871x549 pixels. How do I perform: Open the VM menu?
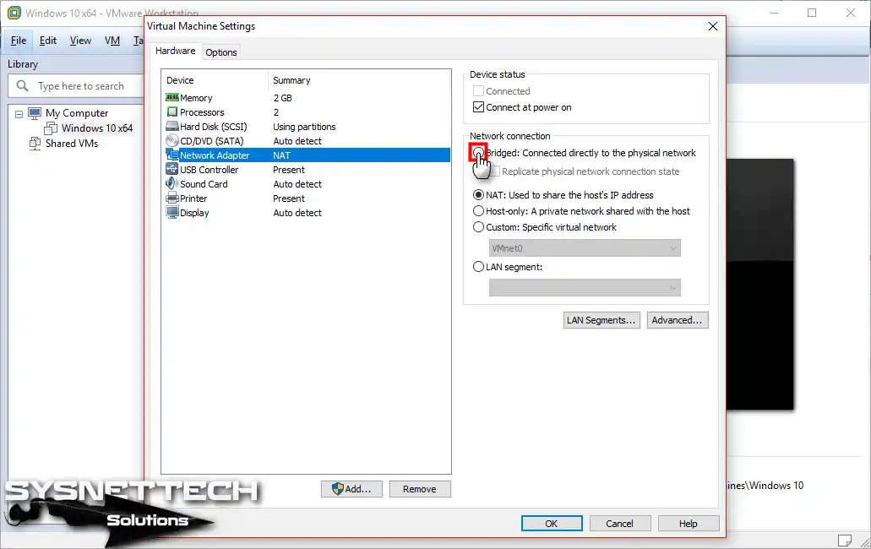click(112, 41)
